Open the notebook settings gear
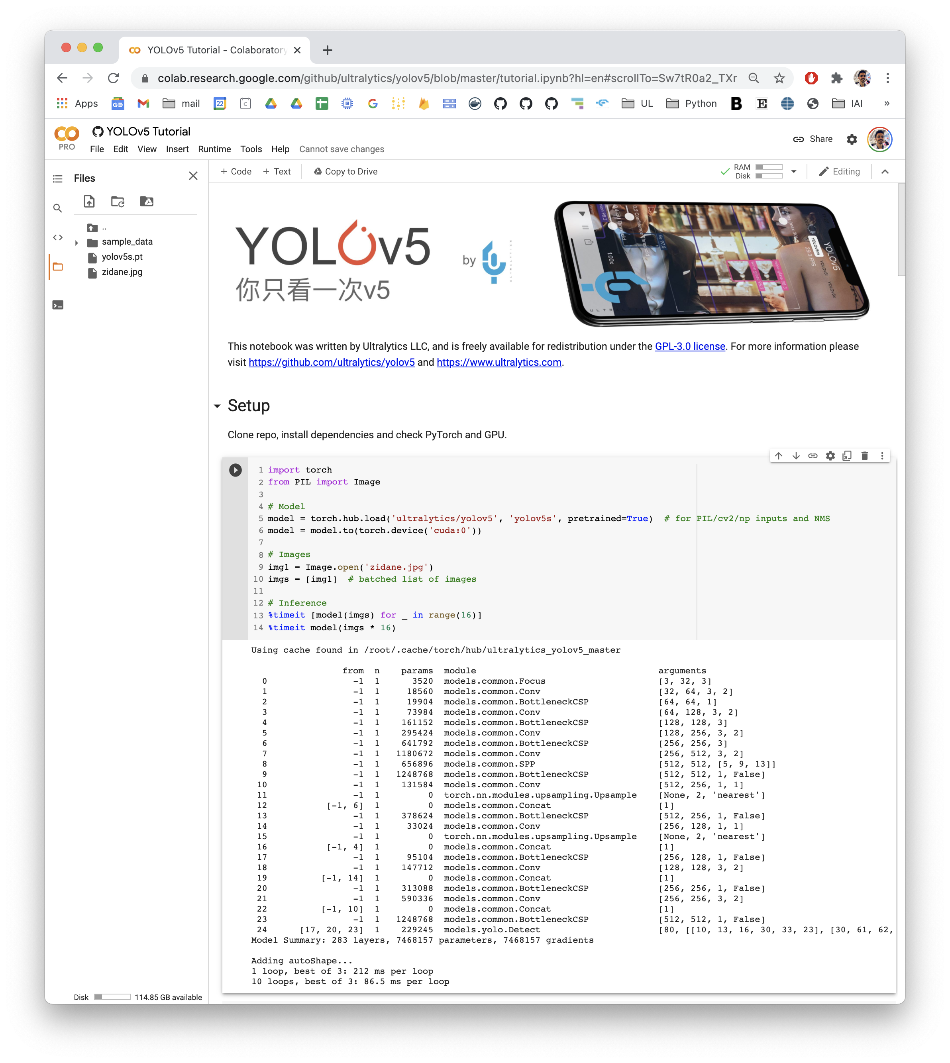The height and width of the screenshot is (1063, 950). tap(851, 139)
